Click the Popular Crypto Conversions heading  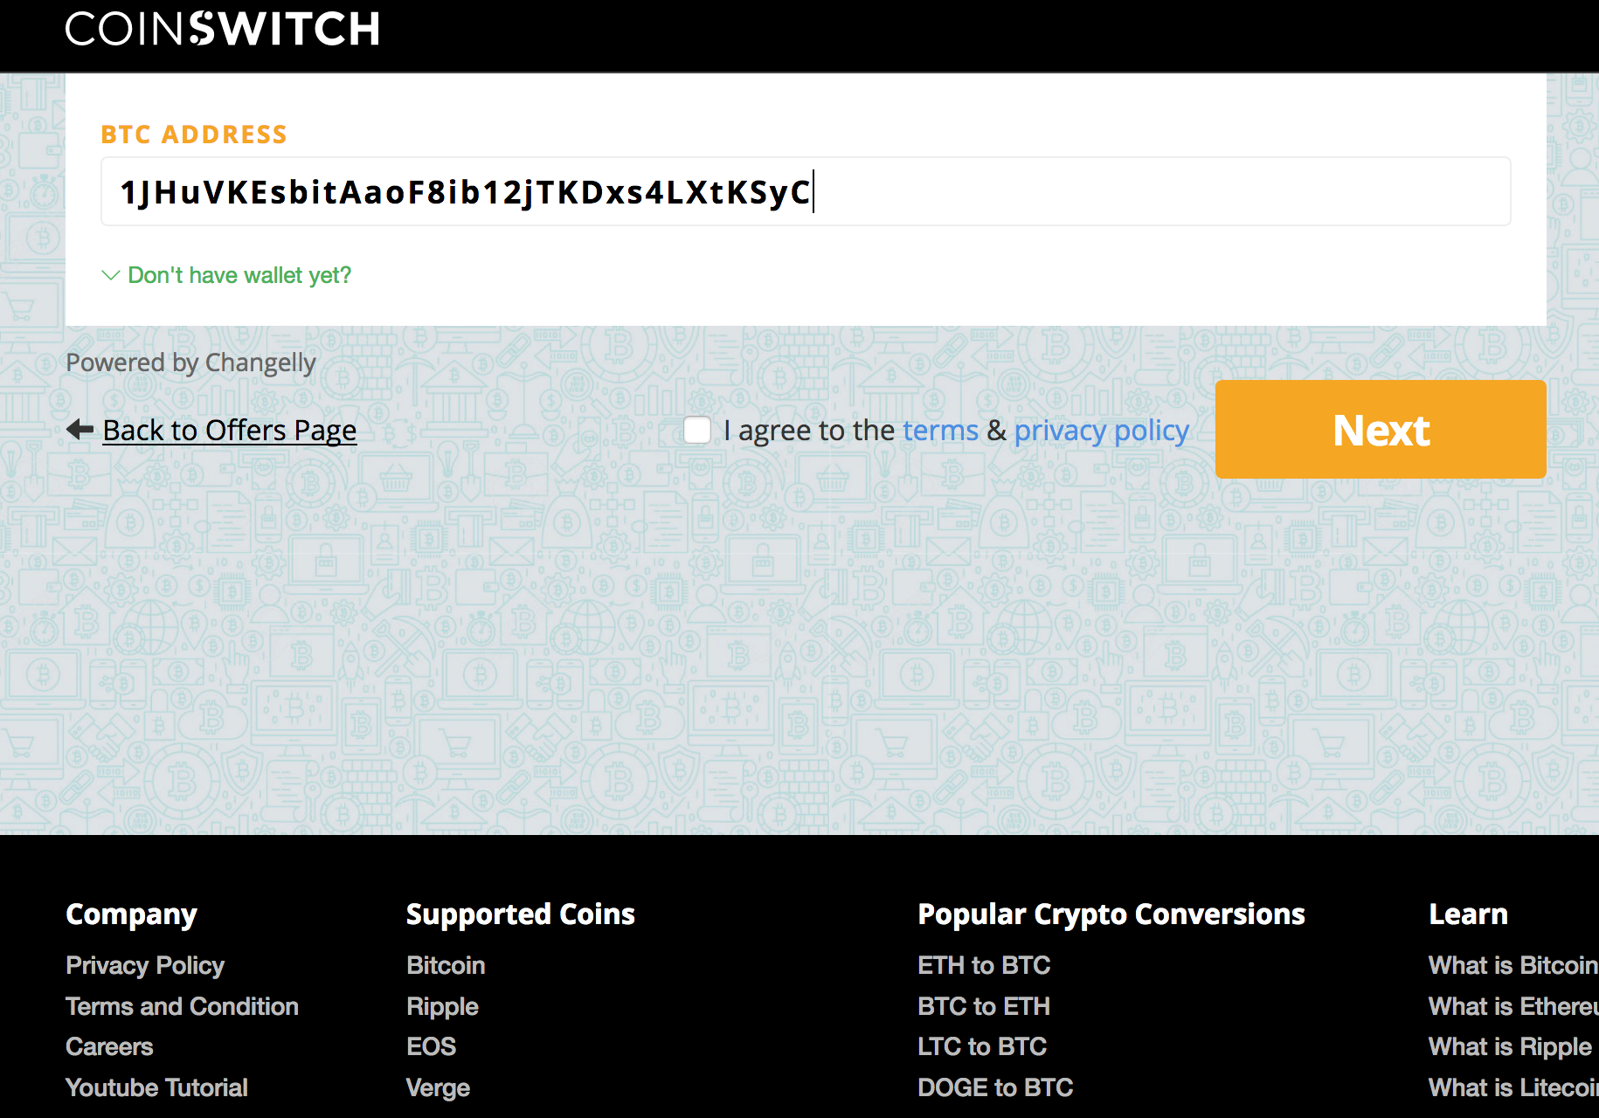[x=1111, y=914]
